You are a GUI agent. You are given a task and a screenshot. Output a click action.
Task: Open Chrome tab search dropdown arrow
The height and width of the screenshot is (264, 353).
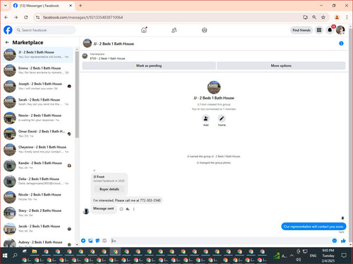(x=6, y=6)
